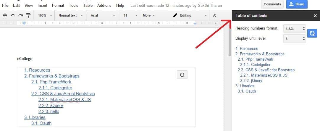Expand the Editing mode dropdown
The image size is (320, 131).
[190, 15]
